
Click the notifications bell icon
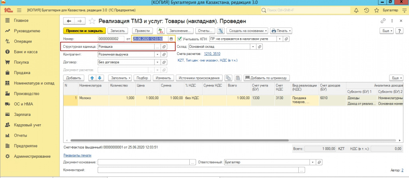356,10
